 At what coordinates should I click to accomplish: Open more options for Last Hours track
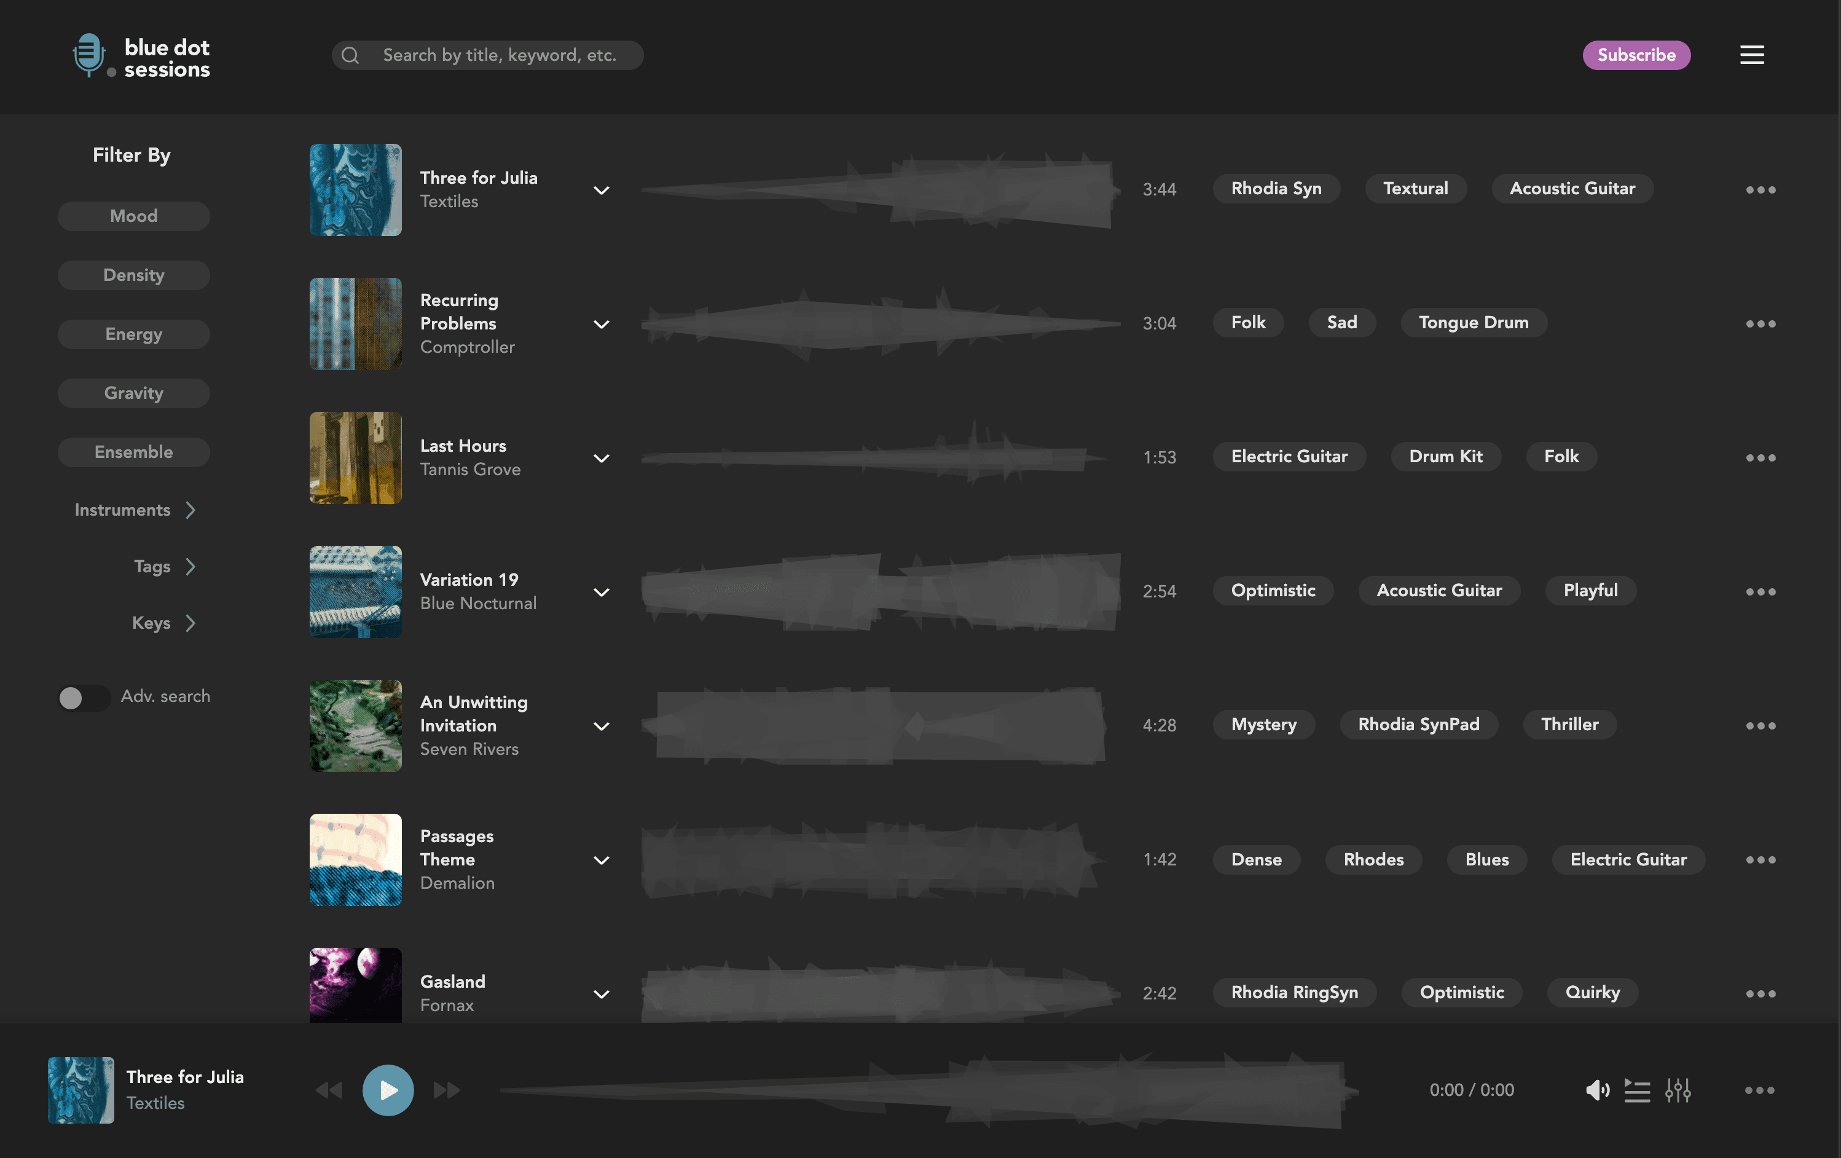[1760, 457]
